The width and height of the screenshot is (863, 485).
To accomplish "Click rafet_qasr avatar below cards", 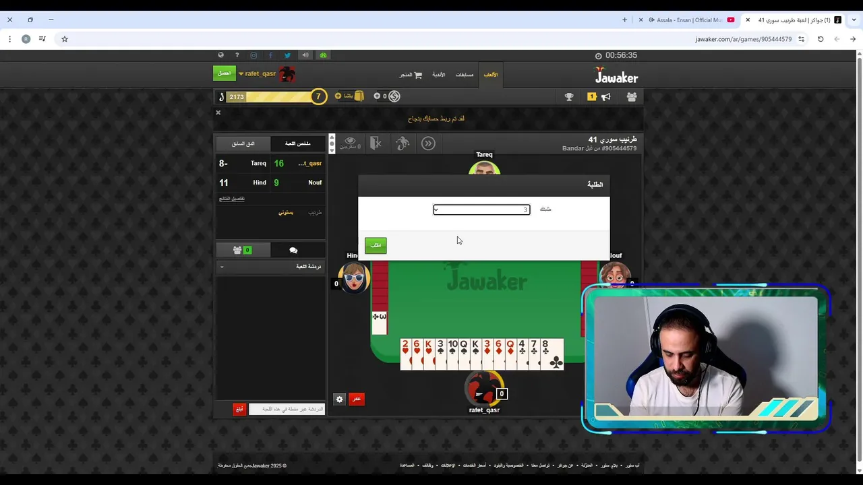I will click(x=483, y=387).
